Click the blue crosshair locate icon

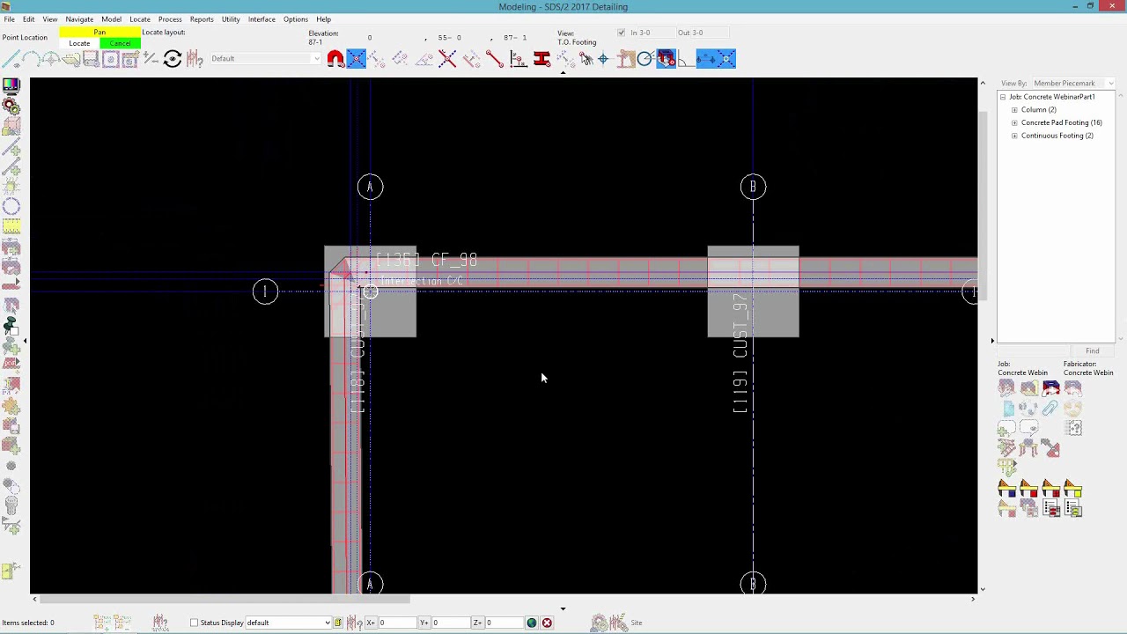[x=603, y=59]
